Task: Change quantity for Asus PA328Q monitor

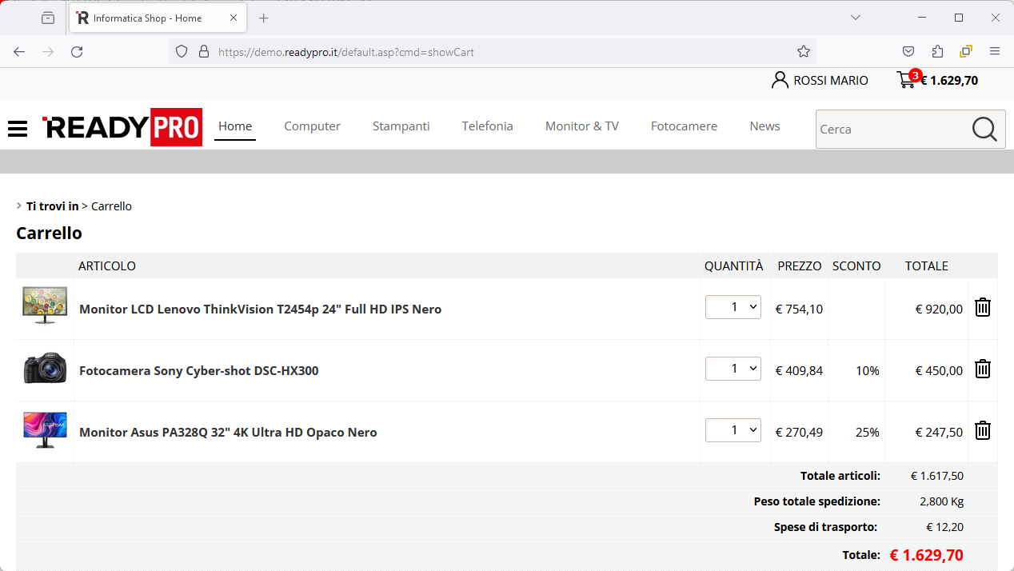Action: coord(733,430)
